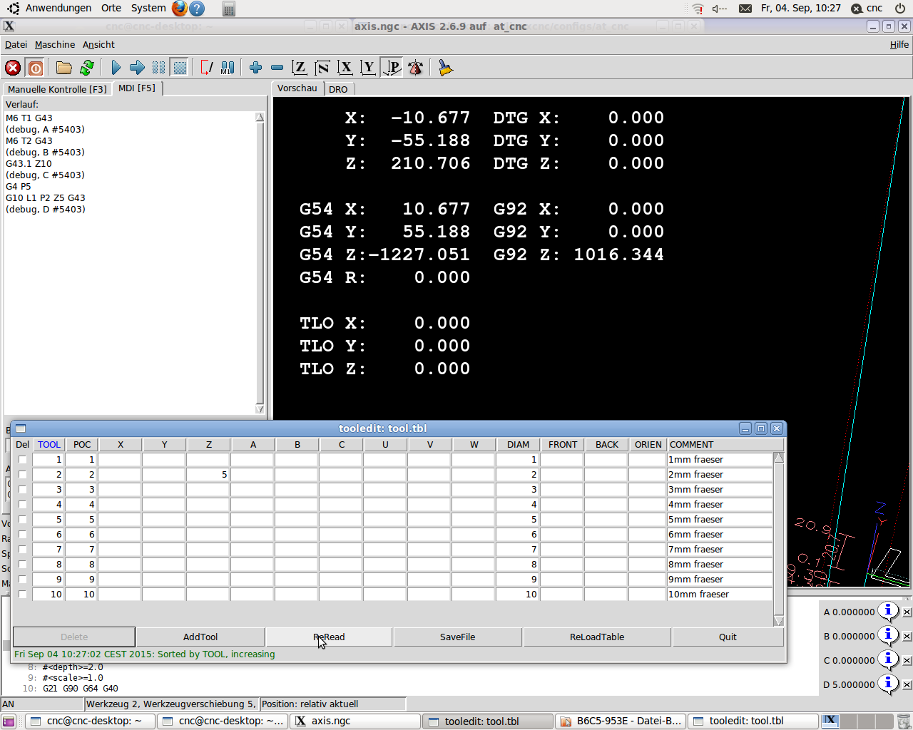Show info for notification D 5.000000
The height and width of the screenshot is (730, 913).
888,684
